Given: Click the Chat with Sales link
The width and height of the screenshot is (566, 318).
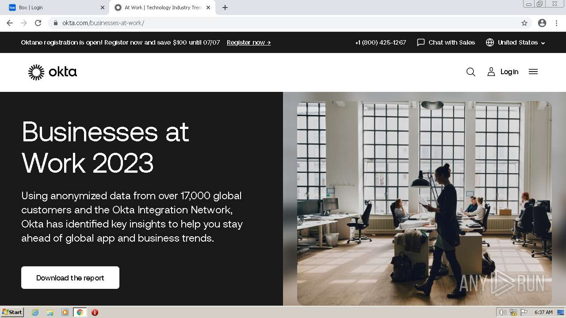Looking at the screenshot, I should (451, 42).
